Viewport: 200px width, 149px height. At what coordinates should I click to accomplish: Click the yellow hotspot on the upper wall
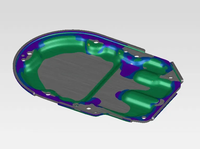click(x=89, y=45)
